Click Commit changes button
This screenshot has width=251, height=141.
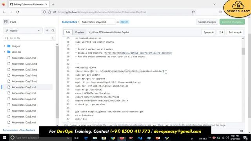232,22
